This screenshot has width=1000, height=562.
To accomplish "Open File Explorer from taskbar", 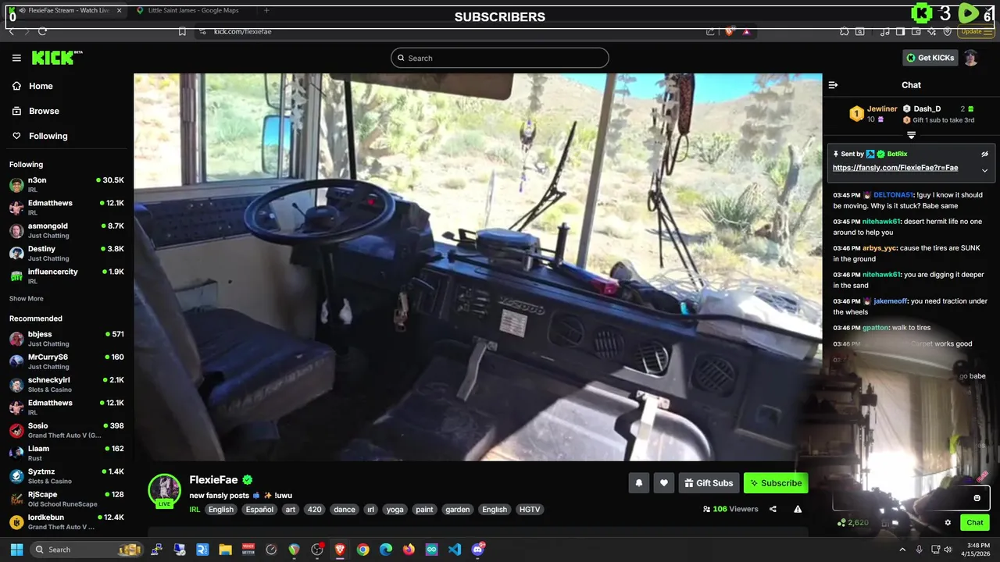I will tap(225, 550).
